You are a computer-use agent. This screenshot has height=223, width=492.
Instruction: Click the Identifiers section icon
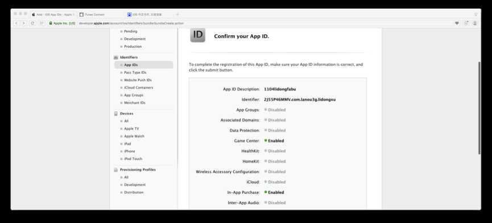click(x=116, y=57)
